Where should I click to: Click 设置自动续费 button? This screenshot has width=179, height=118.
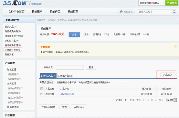coord(48,107)
